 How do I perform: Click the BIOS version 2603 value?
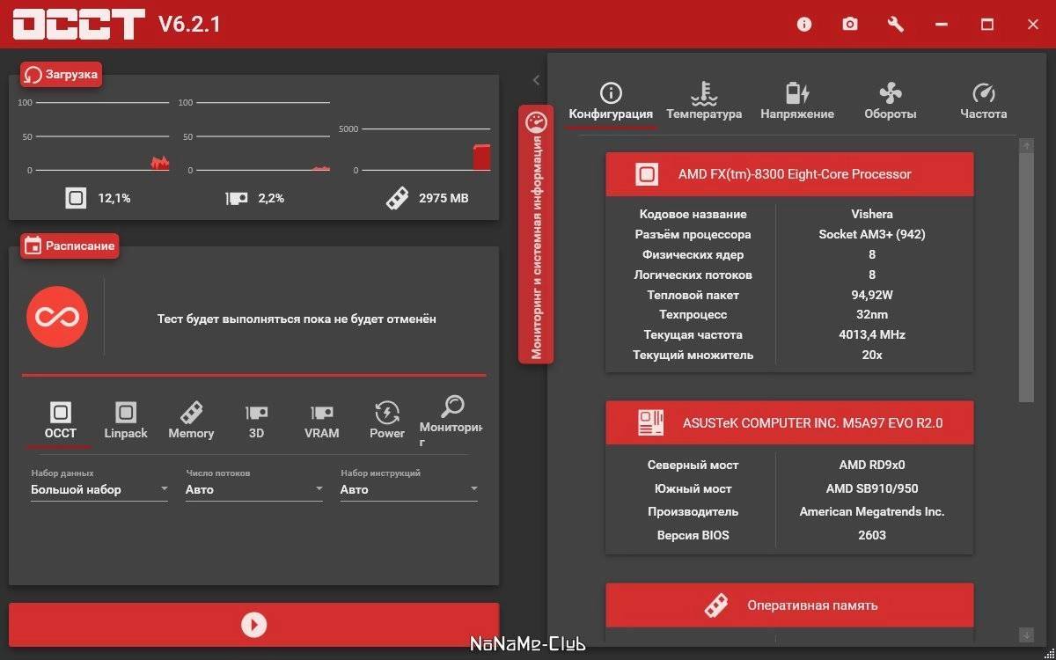[872, 535]
